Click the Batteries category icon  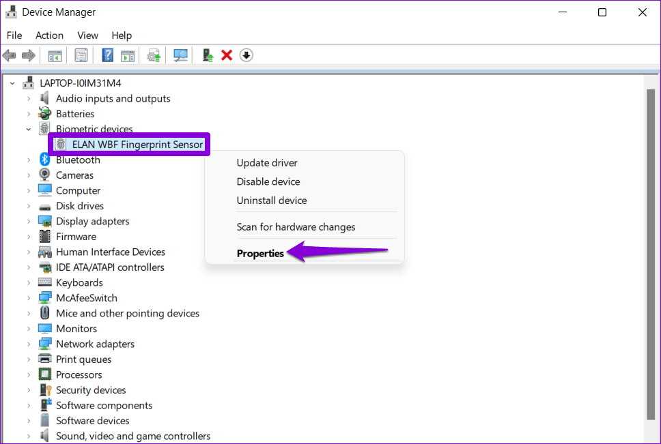coord(44,114)
